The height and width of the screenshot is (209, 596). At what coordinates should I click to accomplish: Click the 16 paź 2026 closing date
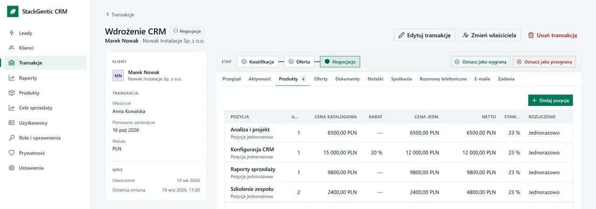(x=126, y=130)
